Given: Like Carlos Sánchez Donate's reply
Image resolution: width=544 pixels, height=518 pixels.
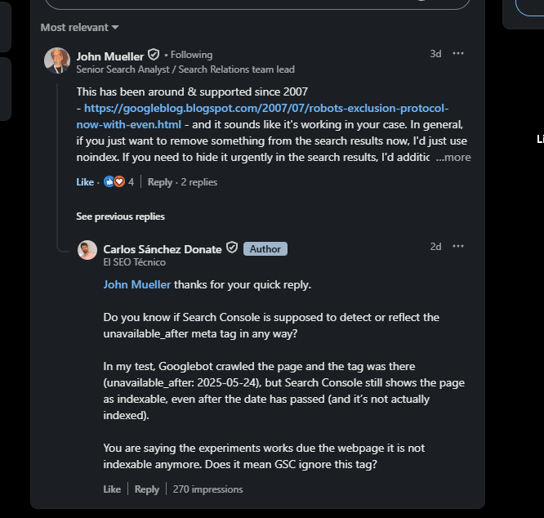Looking at the screenshot, I should (112, 489).
